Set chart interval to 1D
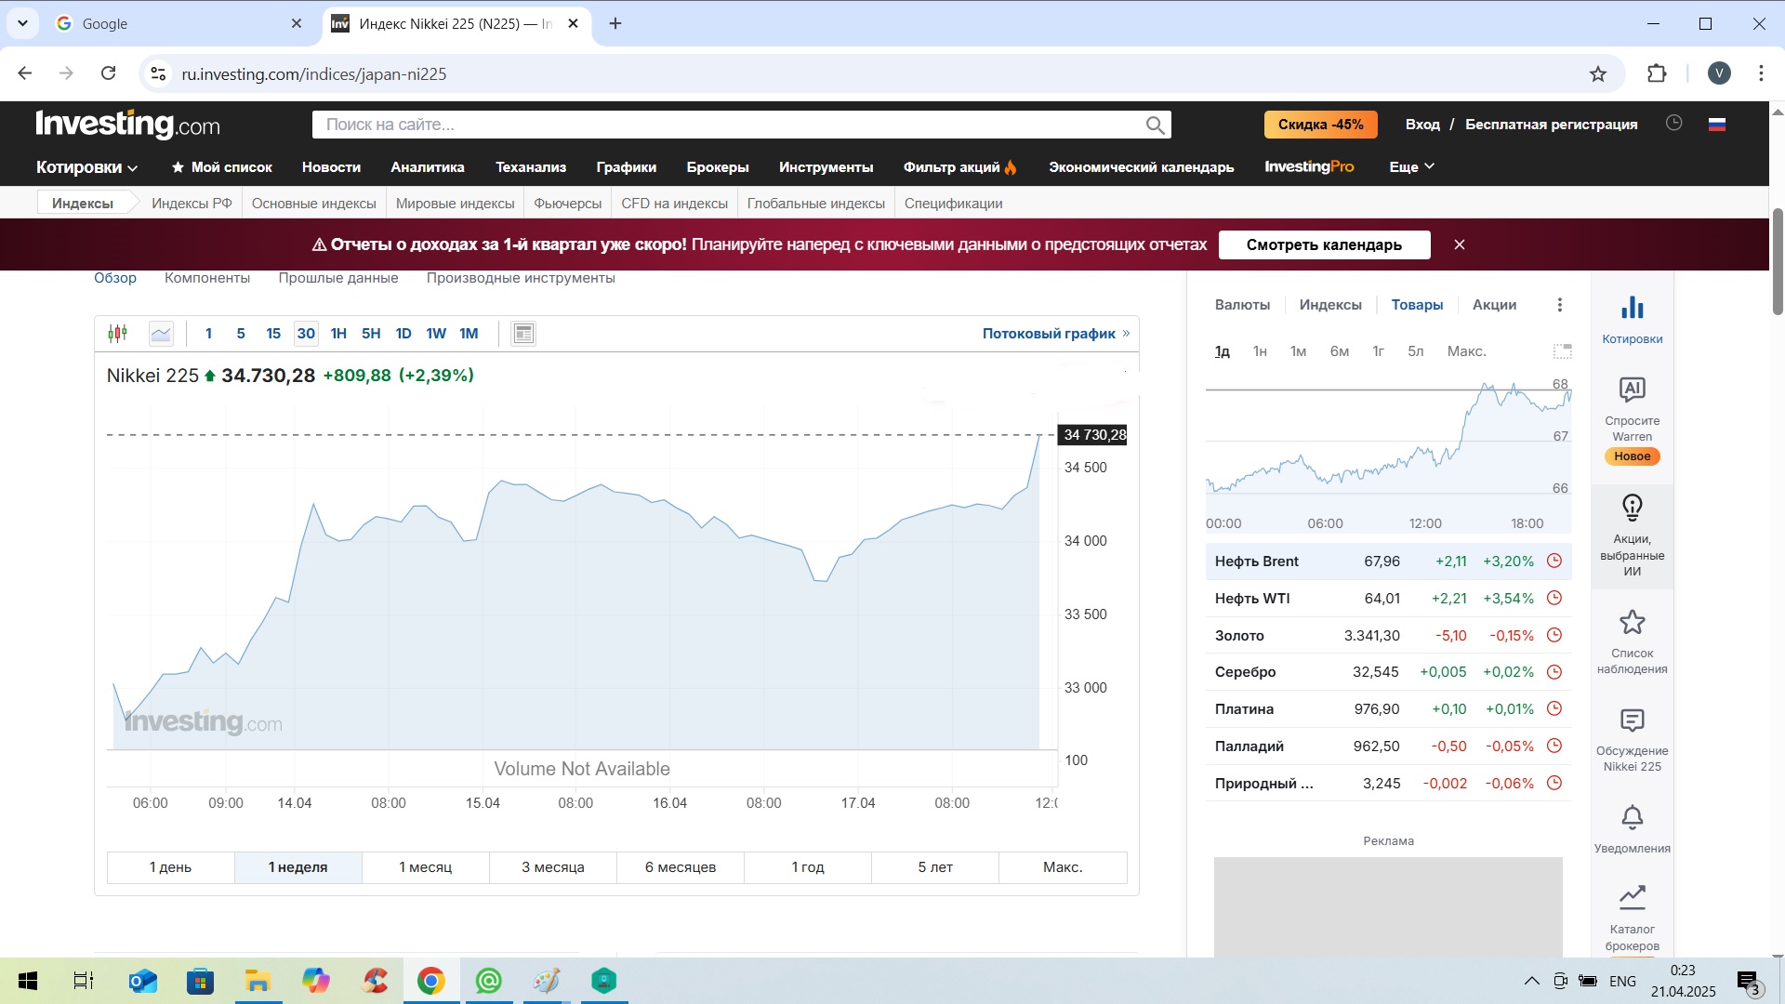Image resolution: width=1785 pixels, height=1004 pixels. coord(403,333)
